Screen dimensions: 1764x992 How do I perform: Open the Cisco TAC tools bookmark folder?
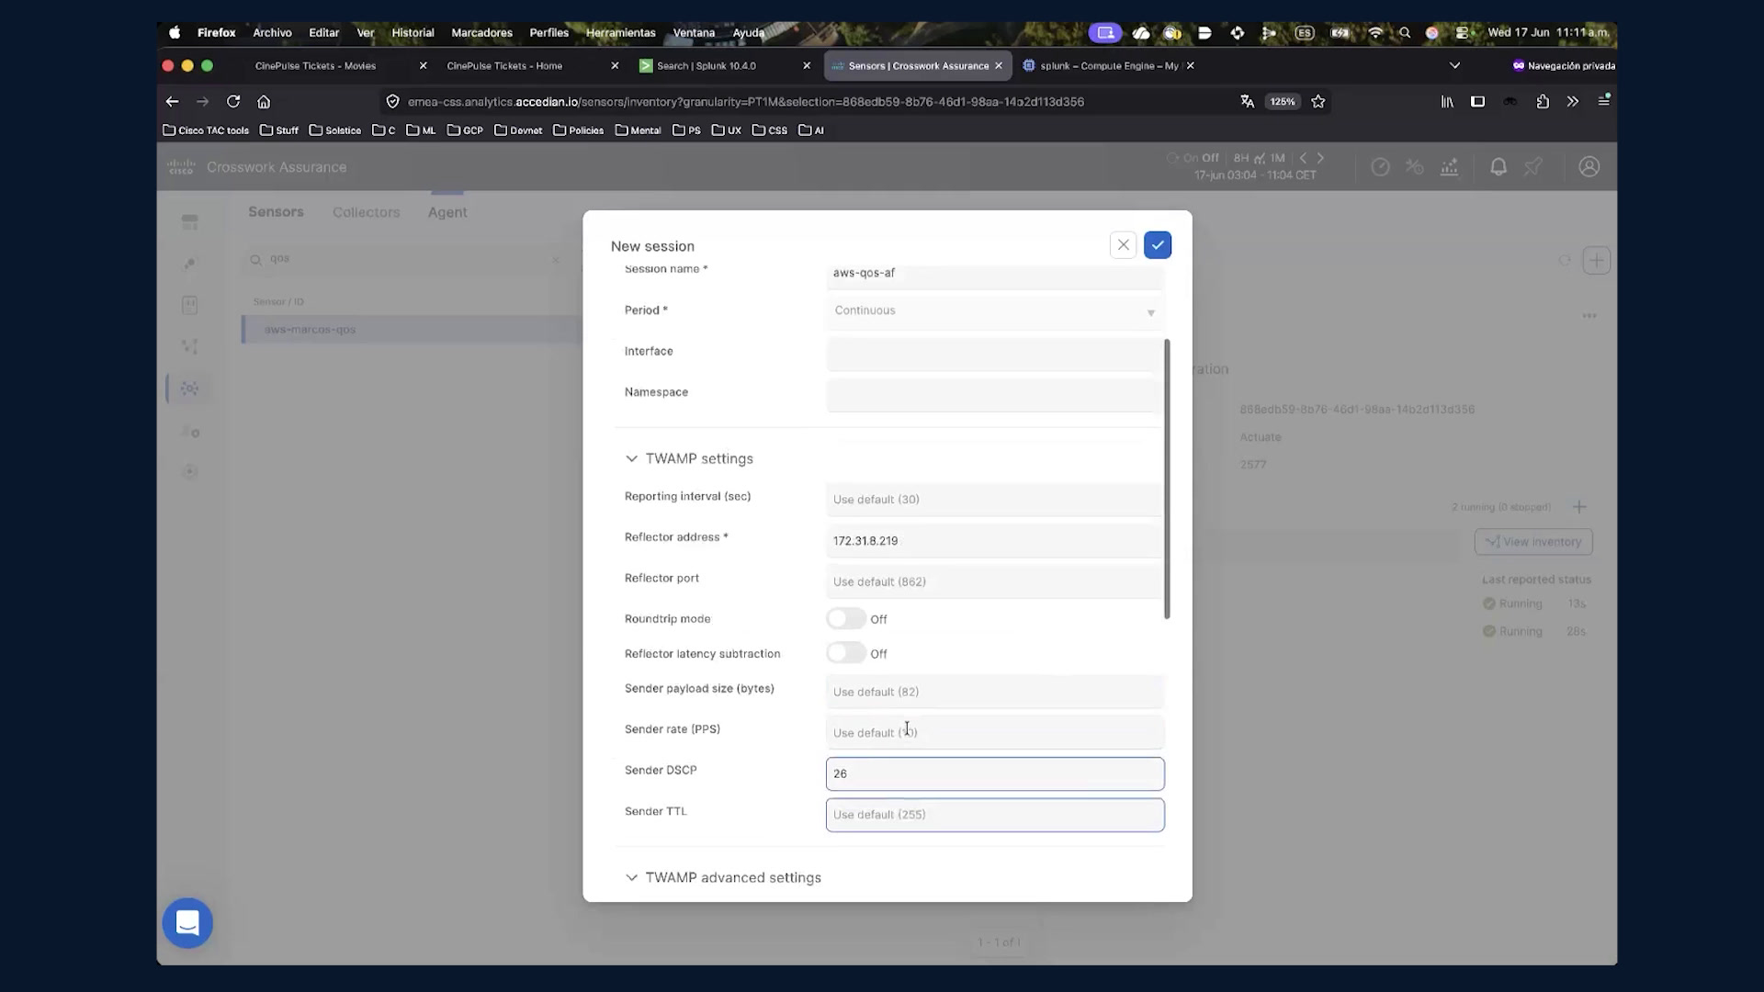pyautogui.click(x=206, y=130)
